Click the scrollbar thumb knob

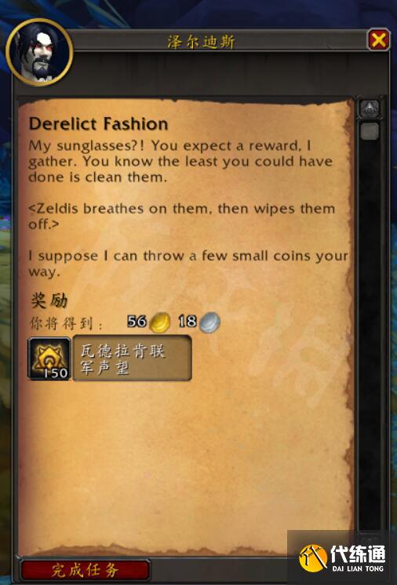tap(370, 131)
